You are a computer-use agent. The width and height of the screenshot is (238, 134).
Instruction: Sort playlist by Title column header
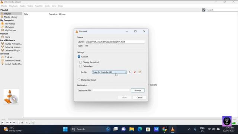tap(26, 15)
